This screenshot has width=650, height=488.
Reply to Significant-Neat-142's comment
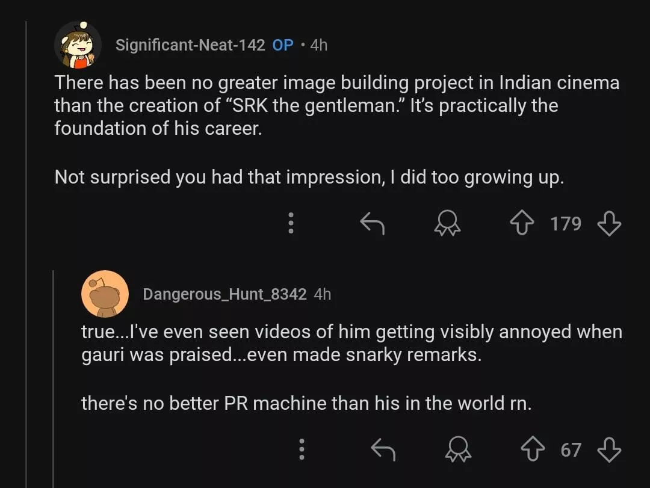[372, 224]
